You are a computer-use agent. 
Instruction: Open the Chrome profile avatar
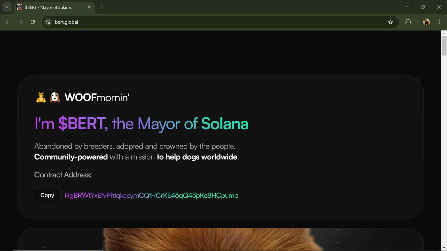426,22
